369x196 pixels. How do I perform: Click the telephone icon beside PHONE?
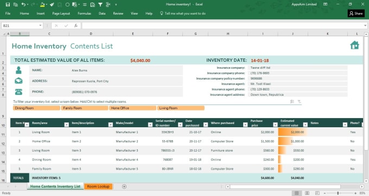tap(18, 92)
